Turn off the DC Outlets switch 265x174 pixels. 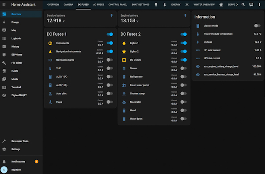184,60
